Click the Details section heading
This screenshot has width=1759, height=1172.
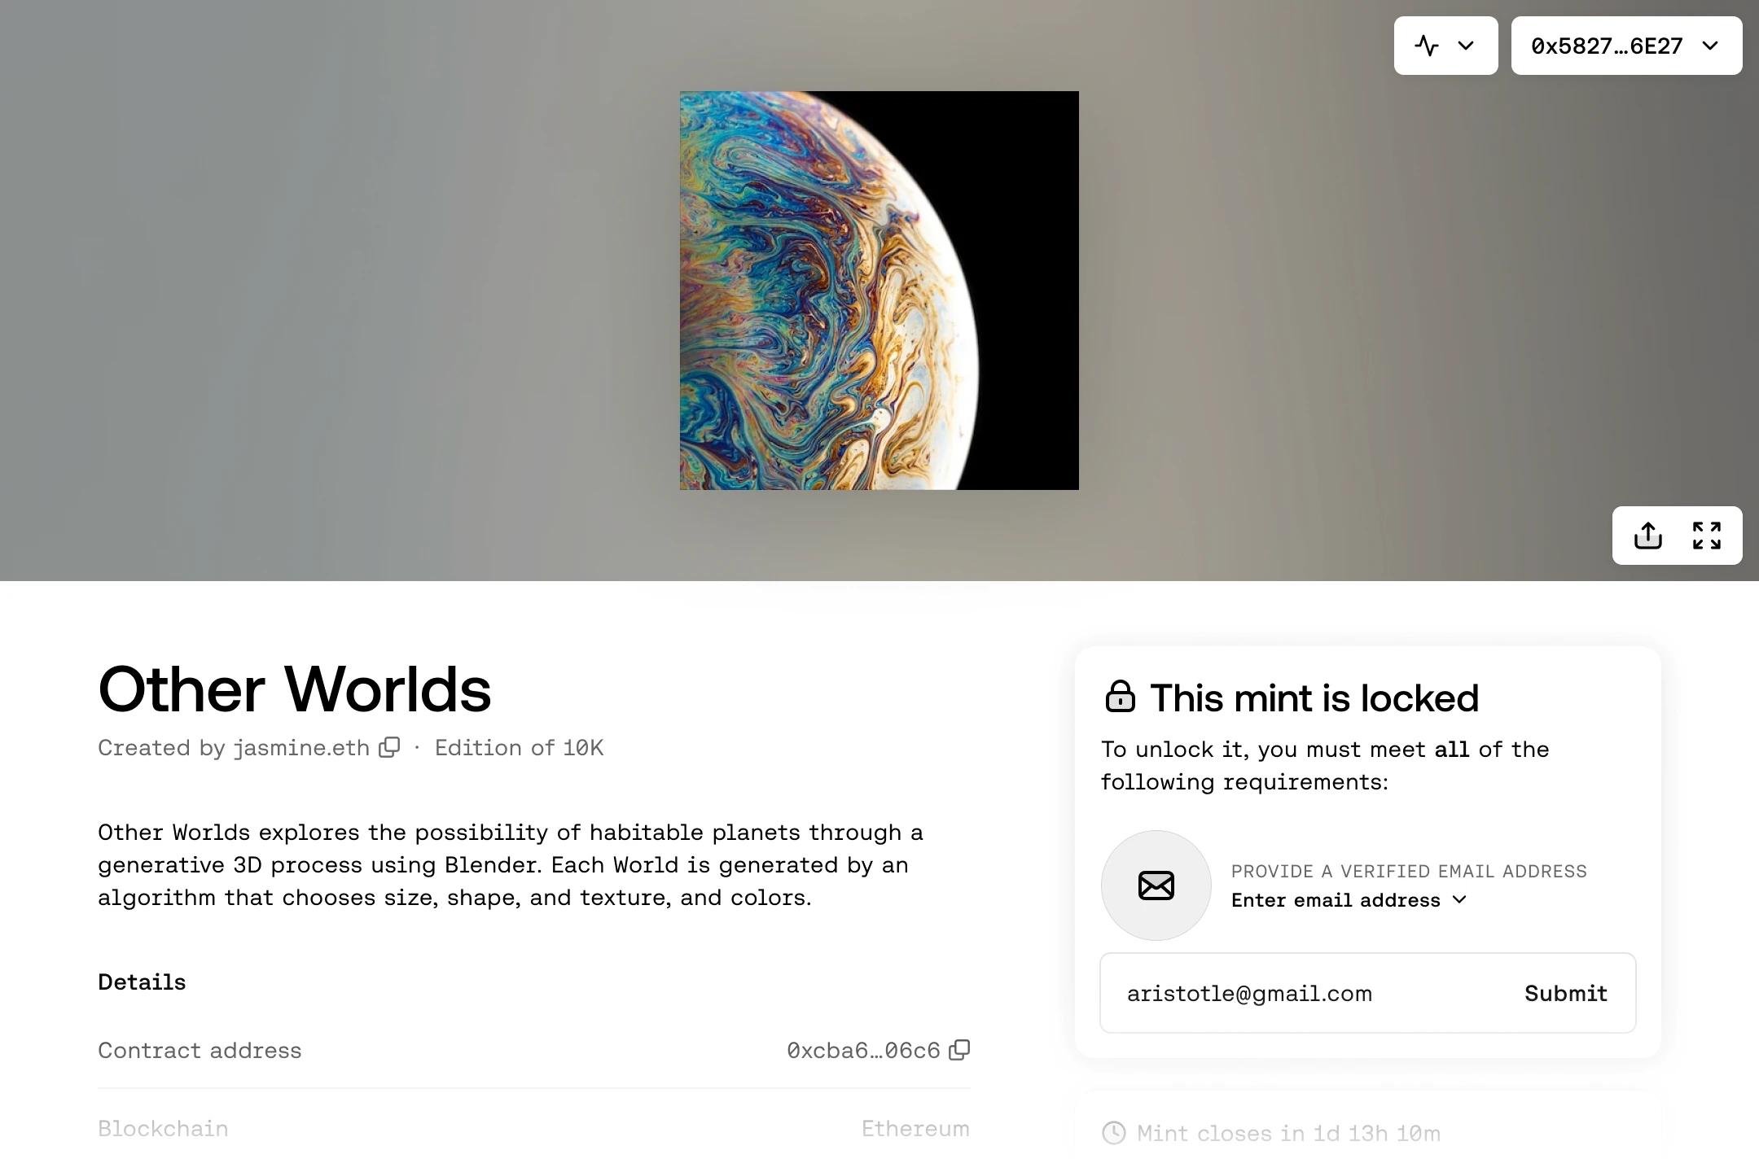click(x=142, y=982)
